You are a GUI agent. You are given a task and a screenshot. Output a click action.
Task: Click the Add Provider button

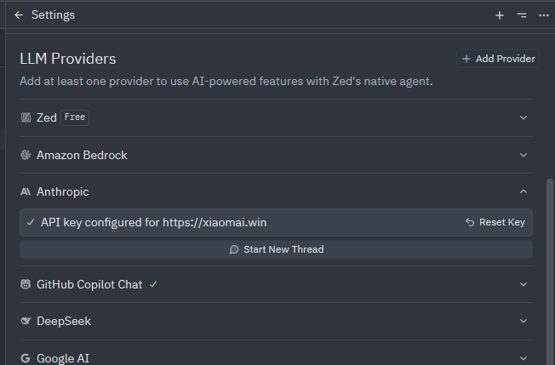pos(498,59)
